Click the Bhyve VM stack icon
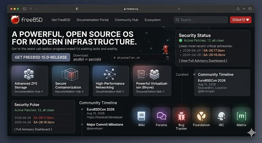Screen dimensions: 262x143 coord(149,74)
